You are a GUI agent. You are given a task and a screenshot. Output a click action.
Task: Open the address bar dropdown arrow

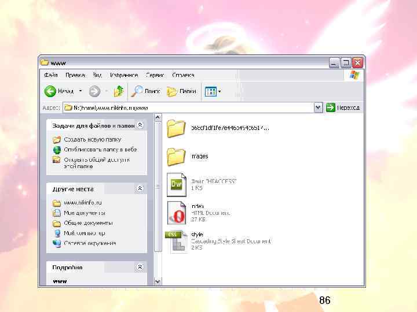click(x=318, y=107)
